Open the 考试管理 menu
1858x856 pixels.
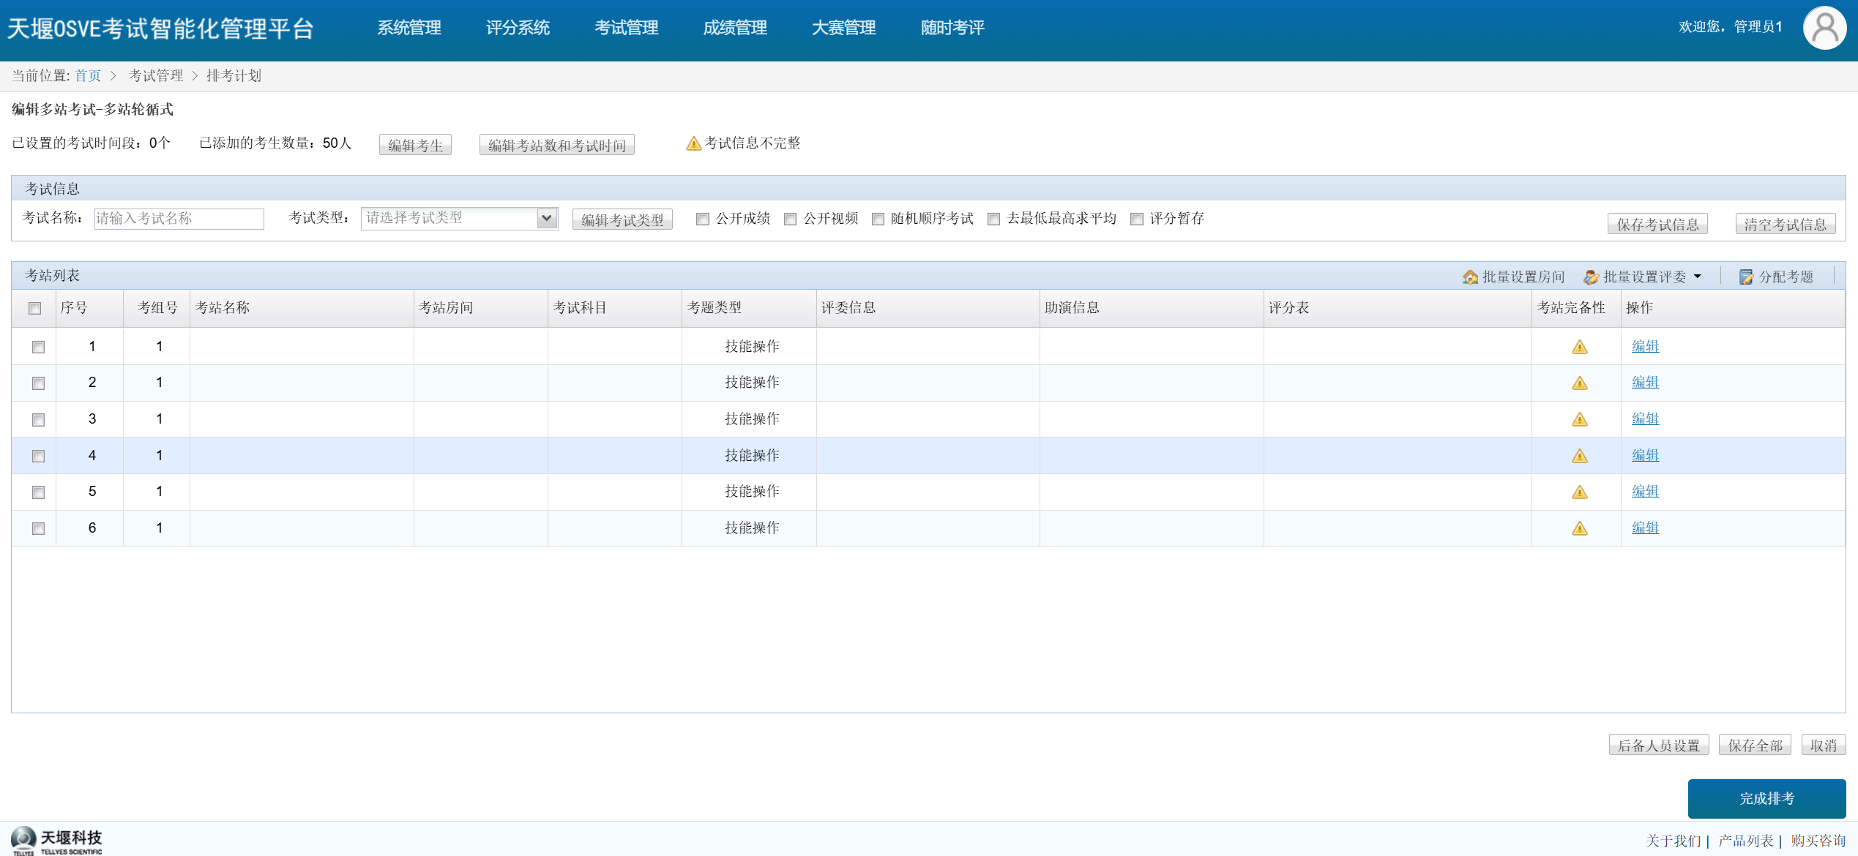coord(627,28)
